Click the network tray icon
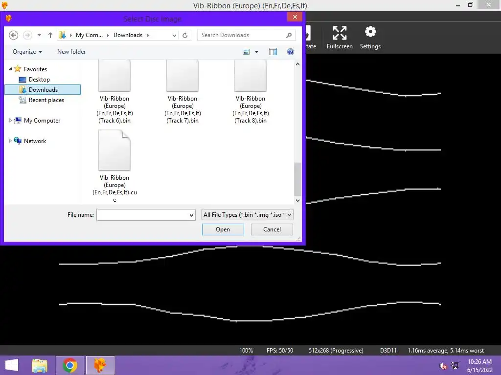Image resolution: width=501 pixels, height=375 pixels. tap(455, 365)
